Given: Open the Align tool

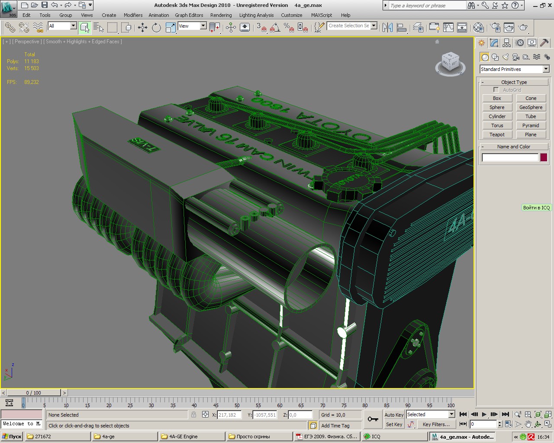Looking at the screenshot, I should tap(402, 28).
